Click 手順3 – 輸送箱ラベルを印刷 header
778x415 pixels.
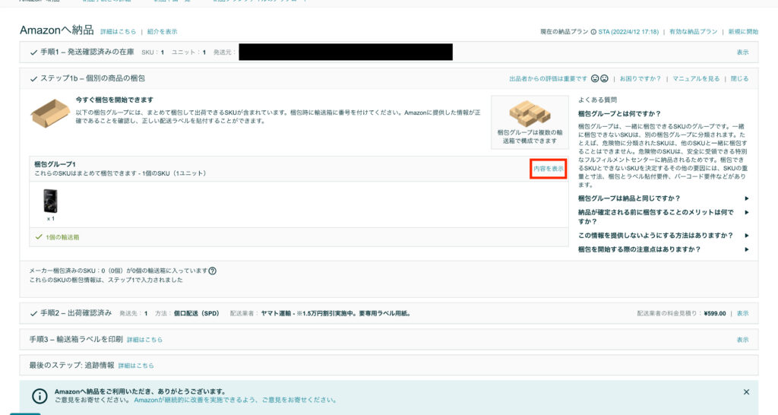point(76,340)
